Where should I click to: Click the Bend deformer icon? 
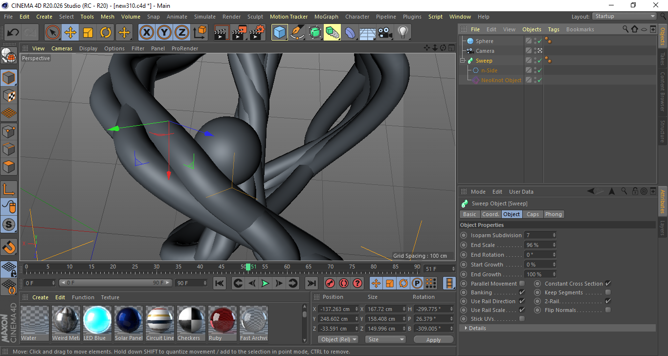point(350,33)
